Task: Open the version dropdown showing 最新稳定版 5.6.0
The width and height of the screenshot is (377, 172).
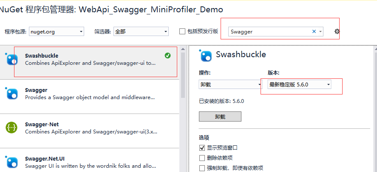Action: tap(299, 84)
